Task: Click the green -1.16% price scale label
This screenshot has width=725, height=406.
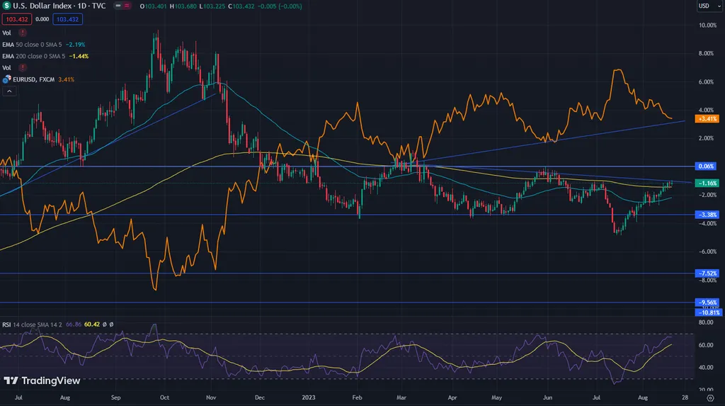Action: point(707,183)
